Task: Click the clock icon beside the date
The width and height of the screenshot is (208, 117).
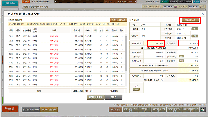Action: click(106, 1)
